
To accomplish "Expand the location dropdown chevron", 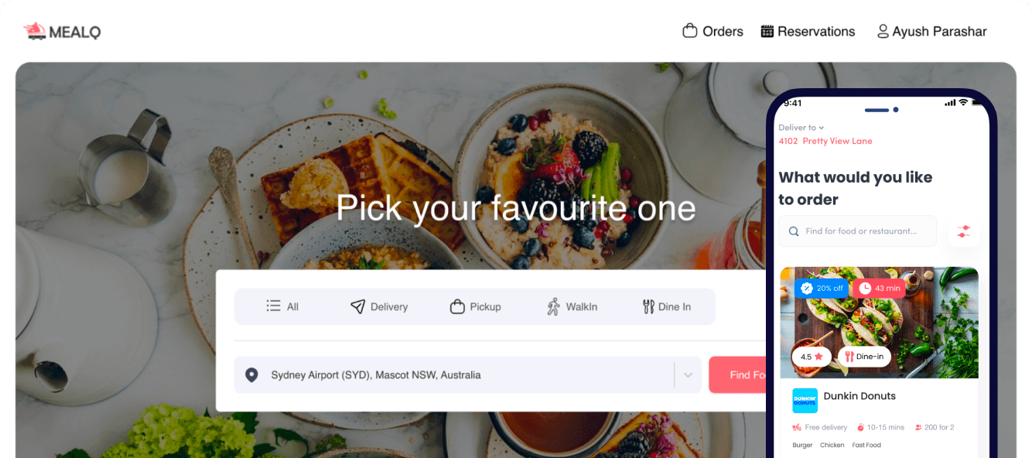I will 688,375.
